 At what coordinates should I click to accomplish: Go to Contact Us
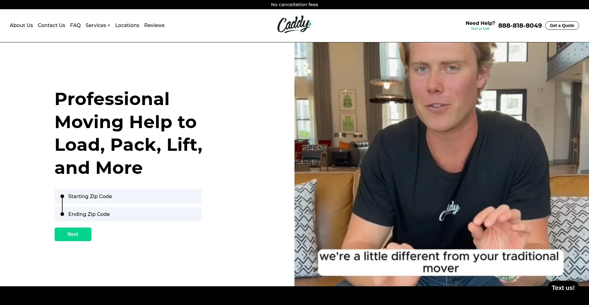pos(51,25)
